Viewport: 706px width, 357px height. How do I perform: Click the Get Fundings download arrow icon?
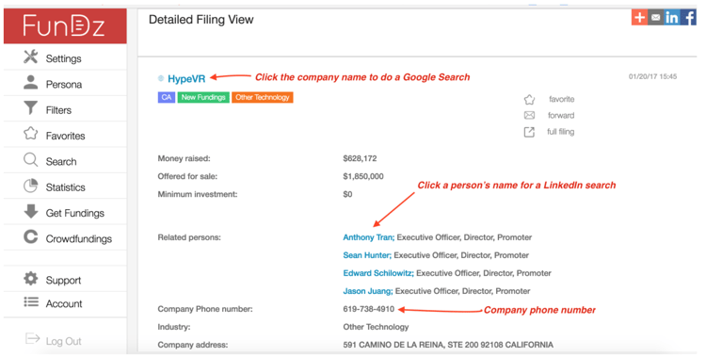(31, 211)
